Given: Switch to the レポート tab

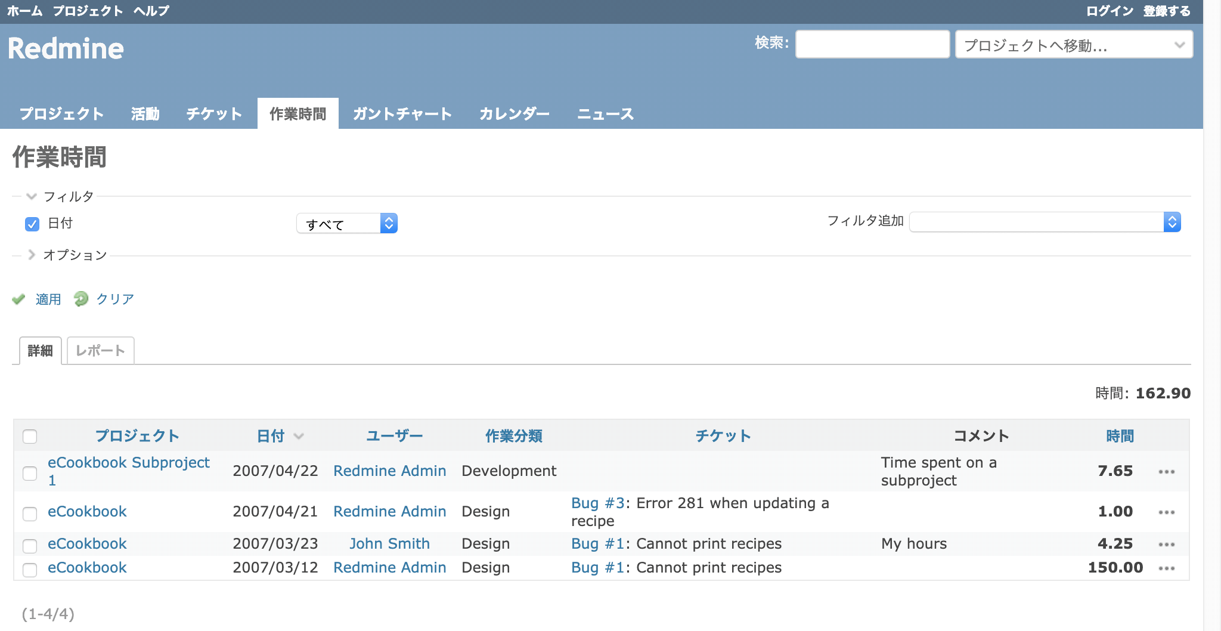Looking at the screenshot, I should pyautogui.click(x=100, y=351).
